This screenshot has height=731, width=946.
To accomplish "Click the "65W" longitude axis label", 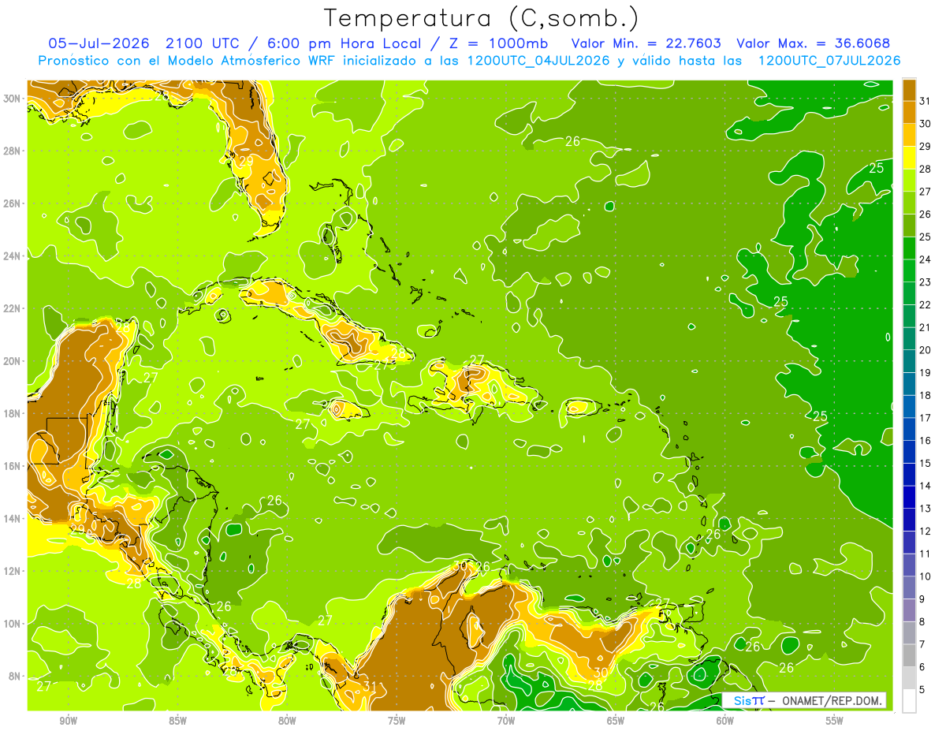I will pos(616,721).
